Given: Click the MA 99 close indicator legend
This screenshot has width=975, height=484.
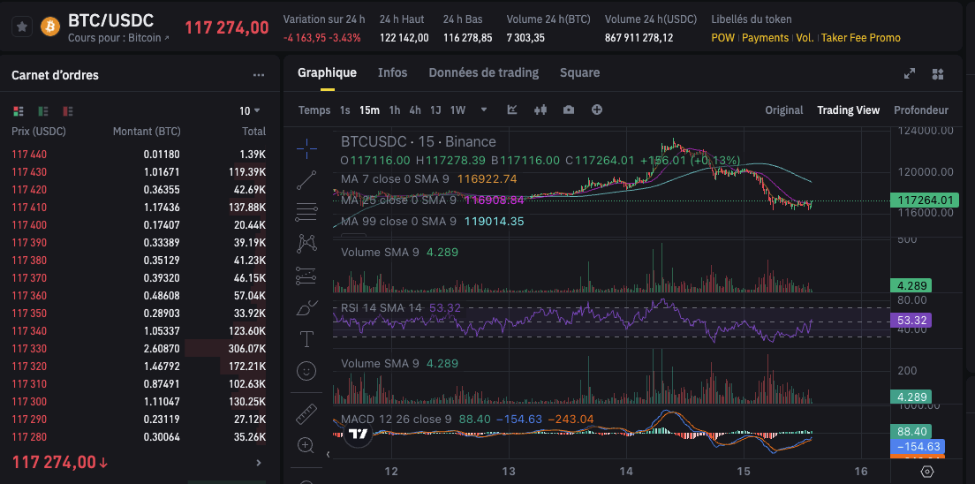Looking at the screenshot, I should coord(434,222).
